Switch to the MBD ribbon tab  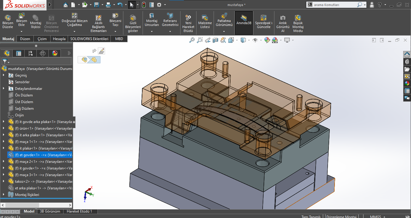coord(119,39)
